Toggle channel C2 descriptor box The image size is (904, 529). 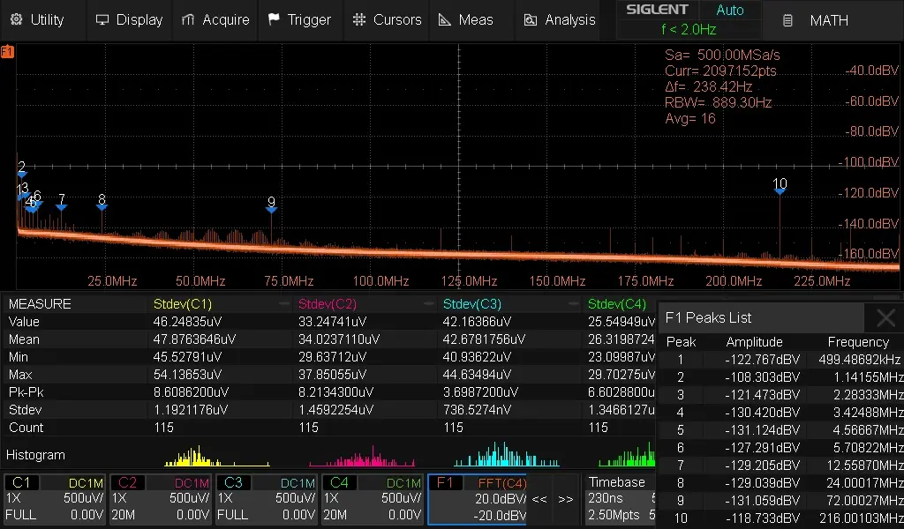coord(161,499)
